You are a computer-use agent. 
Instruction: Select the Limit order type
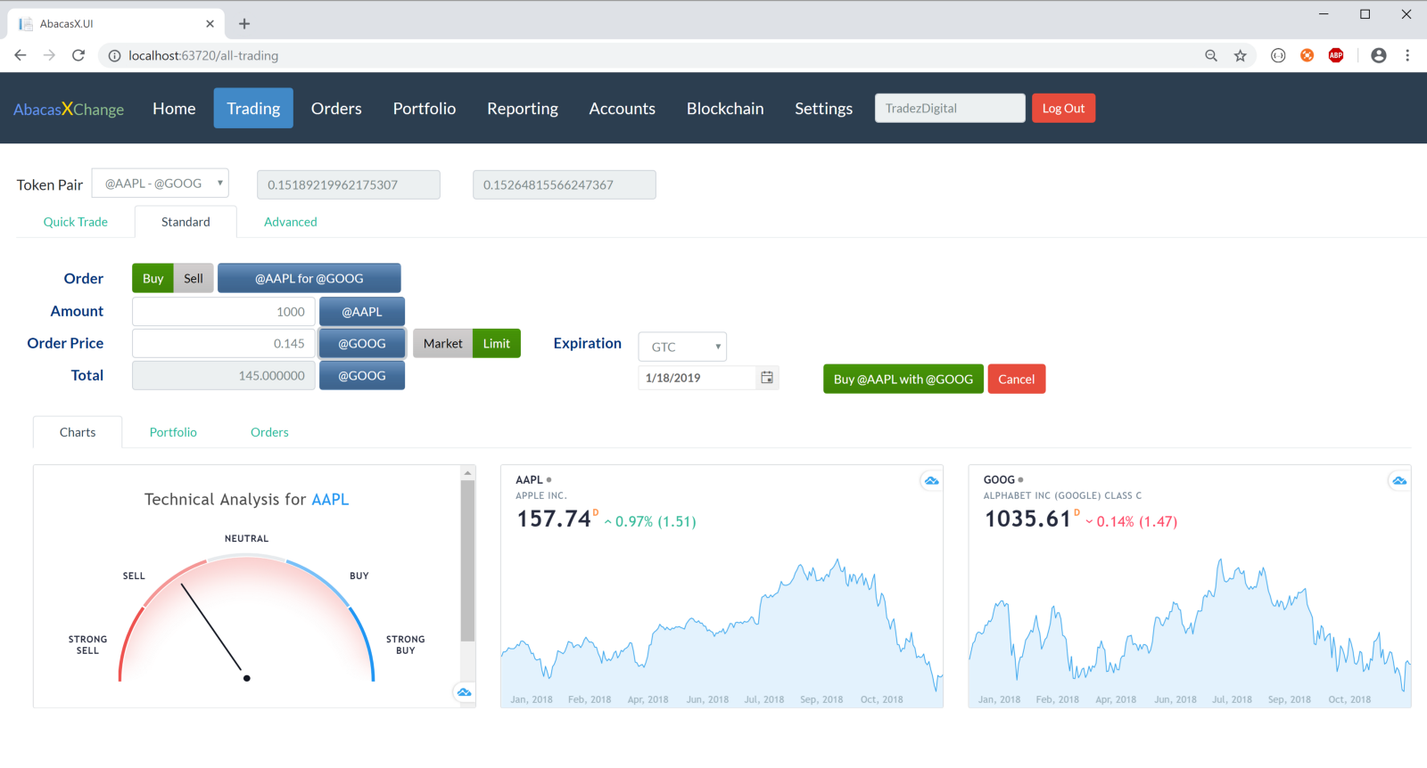[x=496, y=343]
